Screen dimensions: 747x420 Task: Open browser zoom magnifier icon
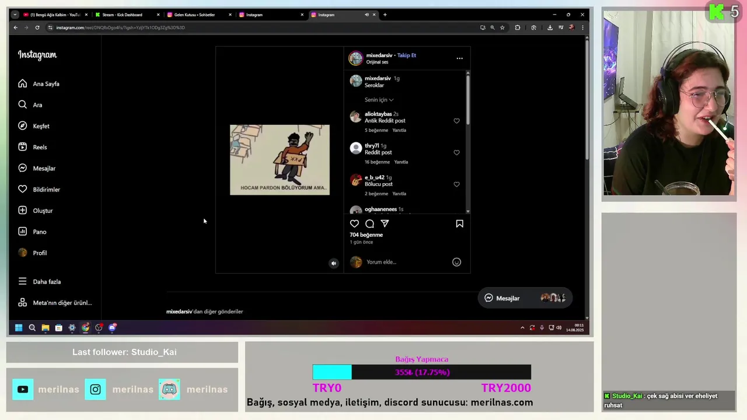click(x=492, y=27)
